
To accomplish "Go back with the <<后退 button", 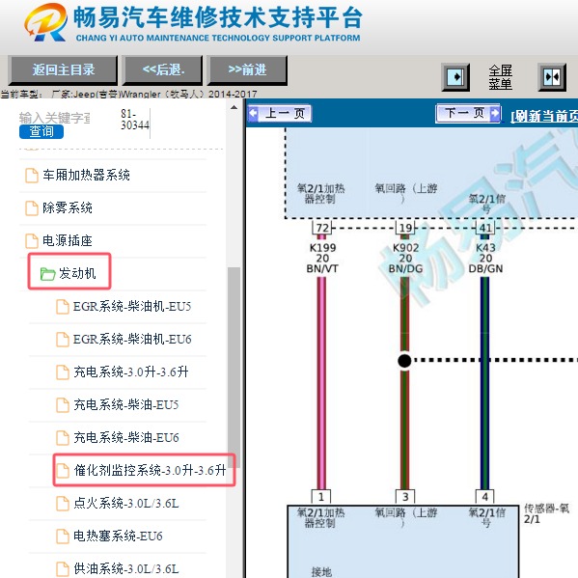I will 162,70.
